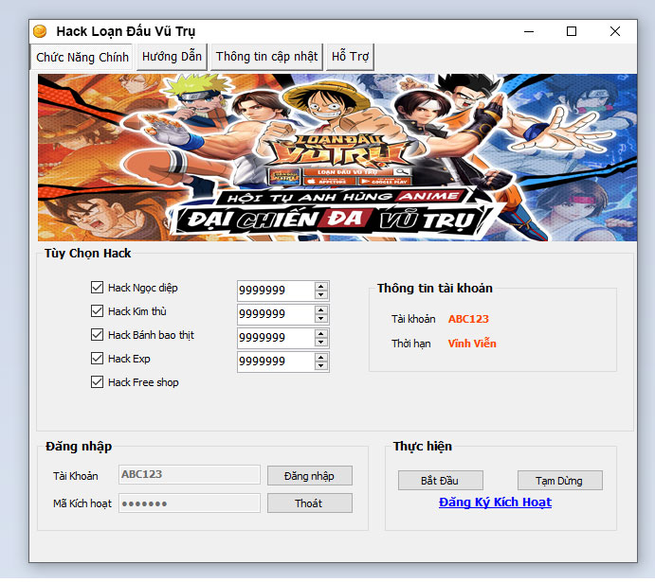Switch to the Hướng Dẫn tab
This screenshot has width=655, height=582.
pos(172,57)
